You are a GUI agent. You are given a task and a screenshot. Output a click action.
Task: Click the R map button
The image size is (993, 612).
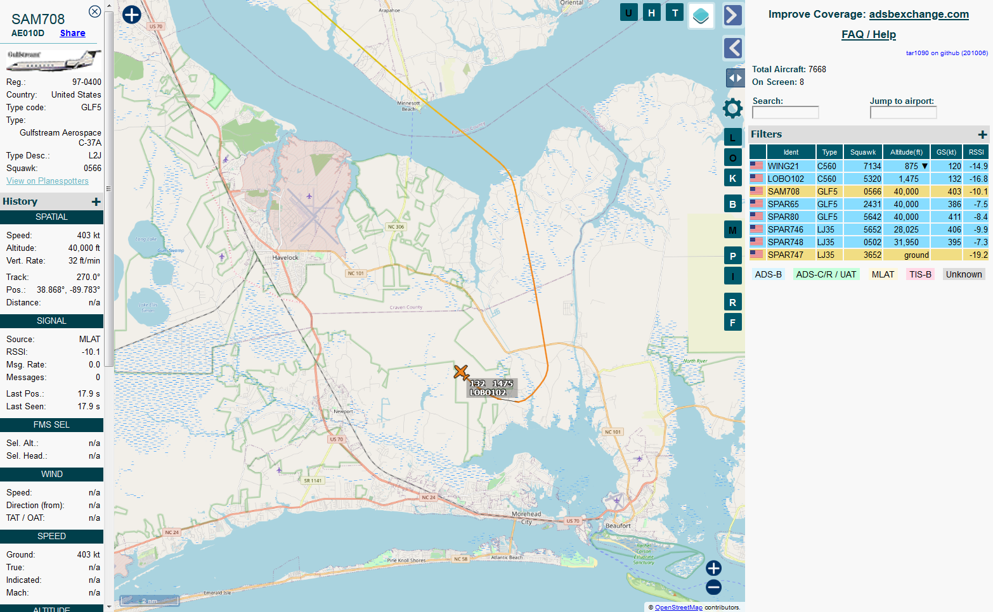(732, 302)
